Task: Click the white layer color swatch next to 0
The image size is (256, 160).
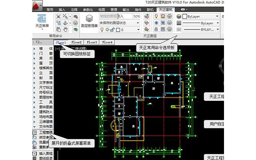Action: [x=118, y=30]
